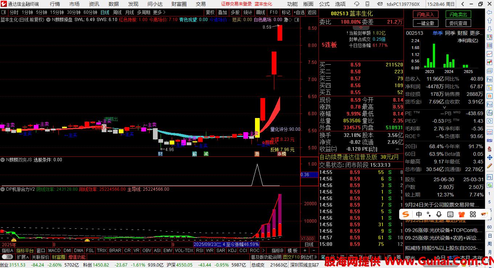
Task: Toggle 复权 price adjustment
Action: pyautogui.click(x=210, y=12)
